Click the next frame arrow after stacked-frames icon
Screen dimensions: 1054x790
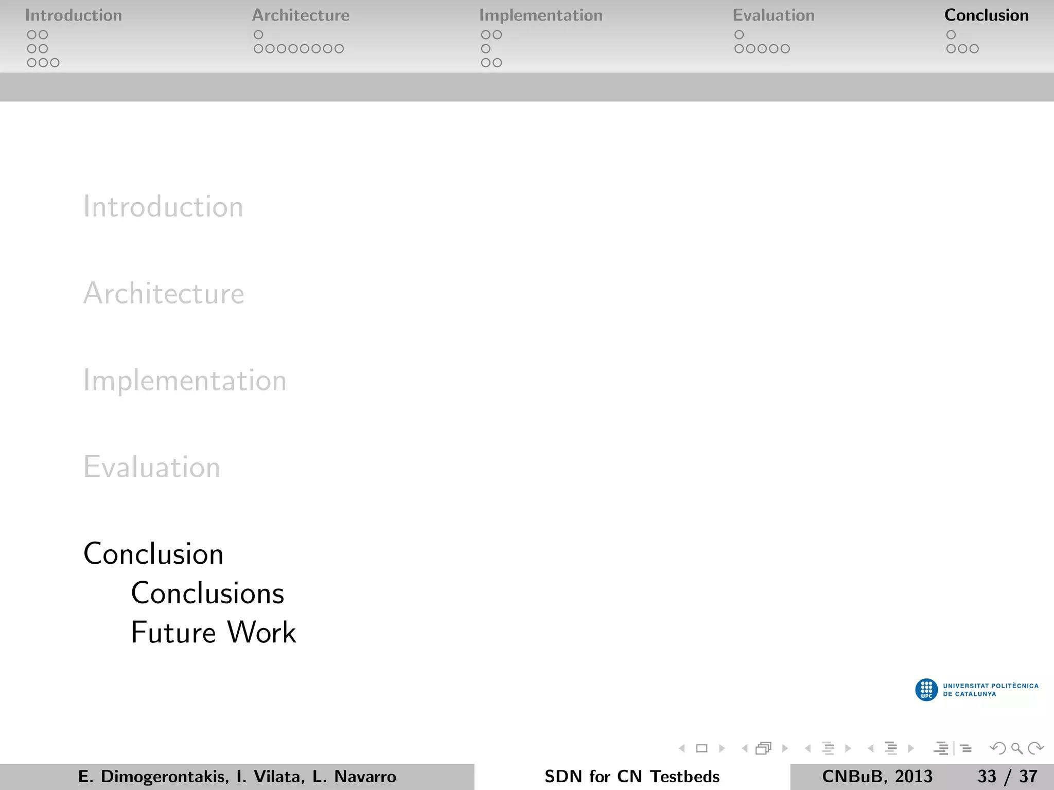tap(785, 748)
